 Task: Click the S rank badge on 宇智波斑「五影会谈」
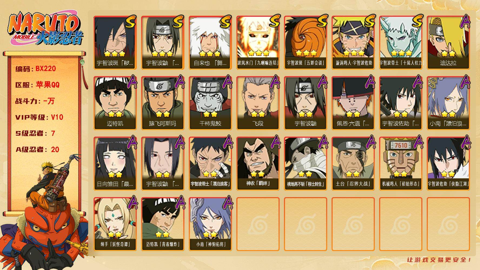pos(322,21)
